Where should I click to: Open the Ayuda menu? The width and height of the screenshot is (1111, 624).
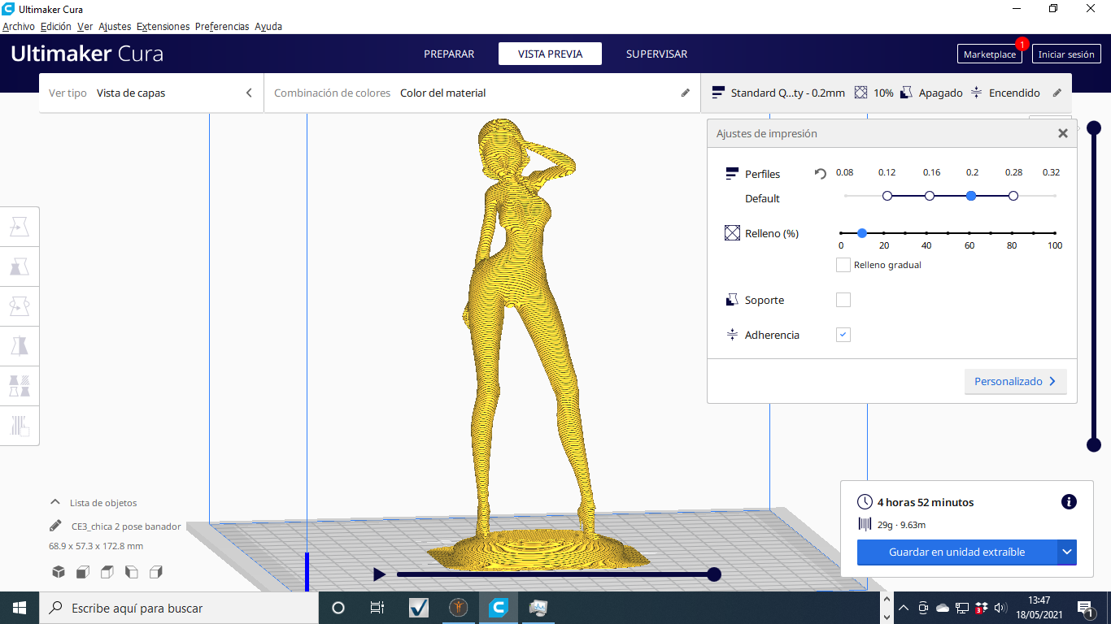coord(268,26)
